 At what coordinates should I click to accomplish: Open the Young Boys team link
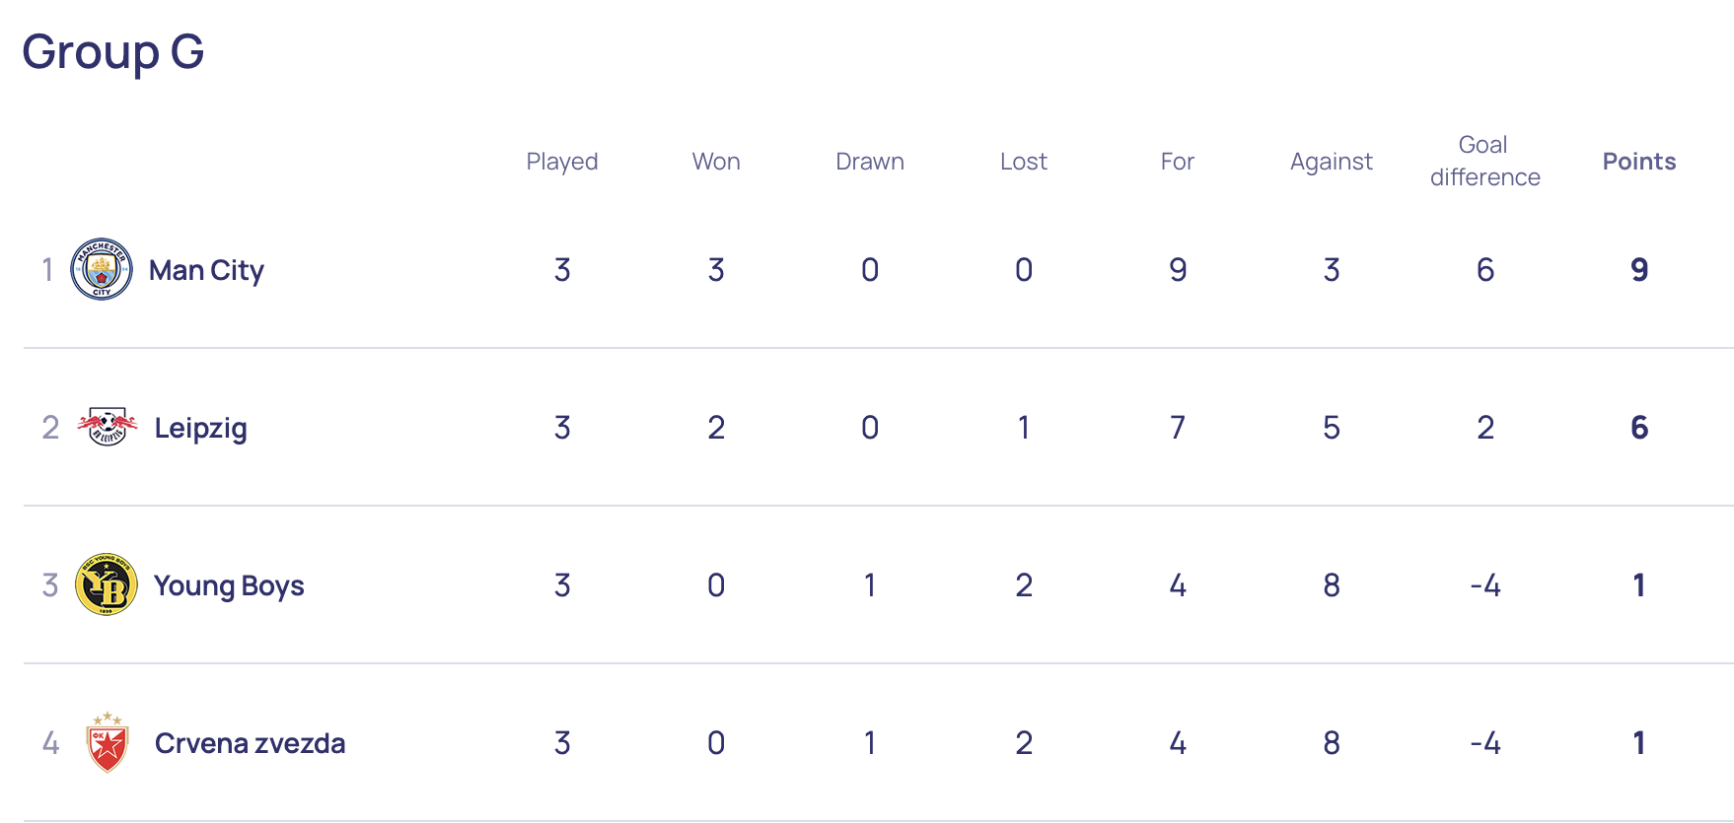click(229, 585)
